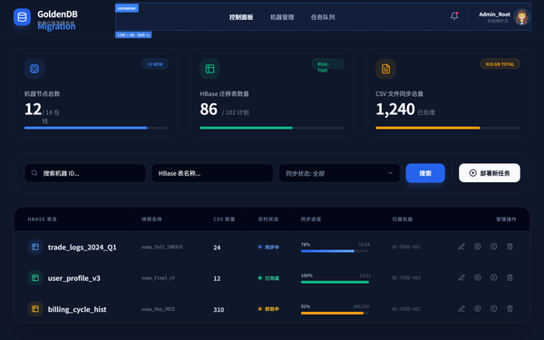Click the magnifier icon in machine ID search
The image size is (544, 340).
pyautogui.click(x=34, y=173)
